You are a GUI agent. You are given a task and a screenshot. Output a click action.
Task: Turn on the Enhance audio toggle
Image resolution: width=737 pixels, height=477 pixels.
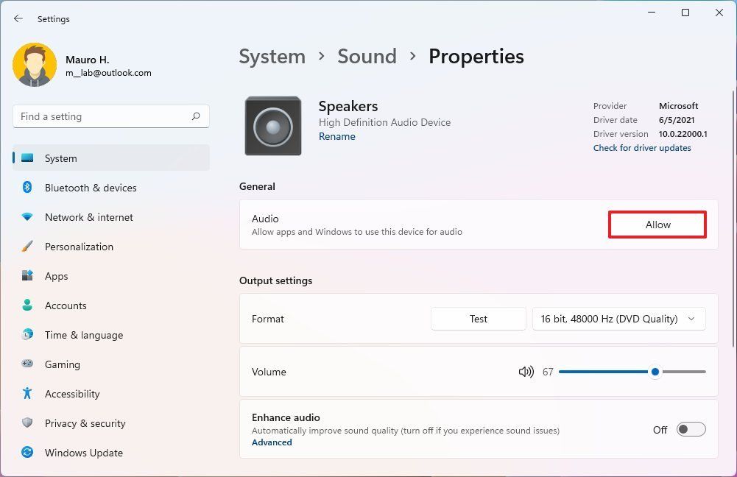tap(690, 429)
